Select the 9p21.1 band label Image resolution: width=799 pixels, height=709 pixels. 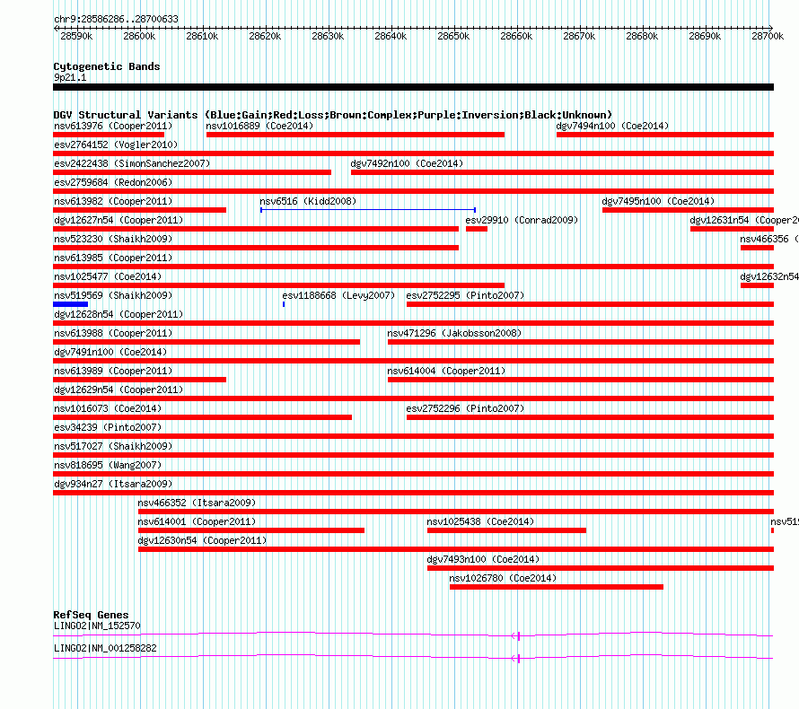(x=70, y=77)
